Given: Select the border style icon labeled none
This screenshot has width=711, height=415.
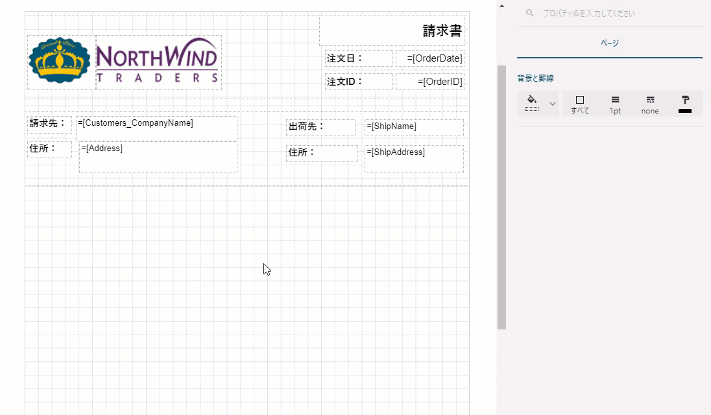Looking at the screenshot, I should click(x=649, y=104).
